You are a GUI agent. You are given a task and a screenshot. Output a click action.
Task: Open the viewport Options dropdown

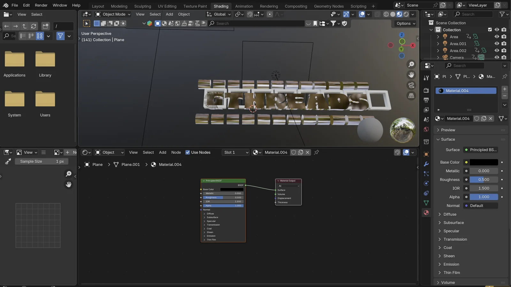406,24
